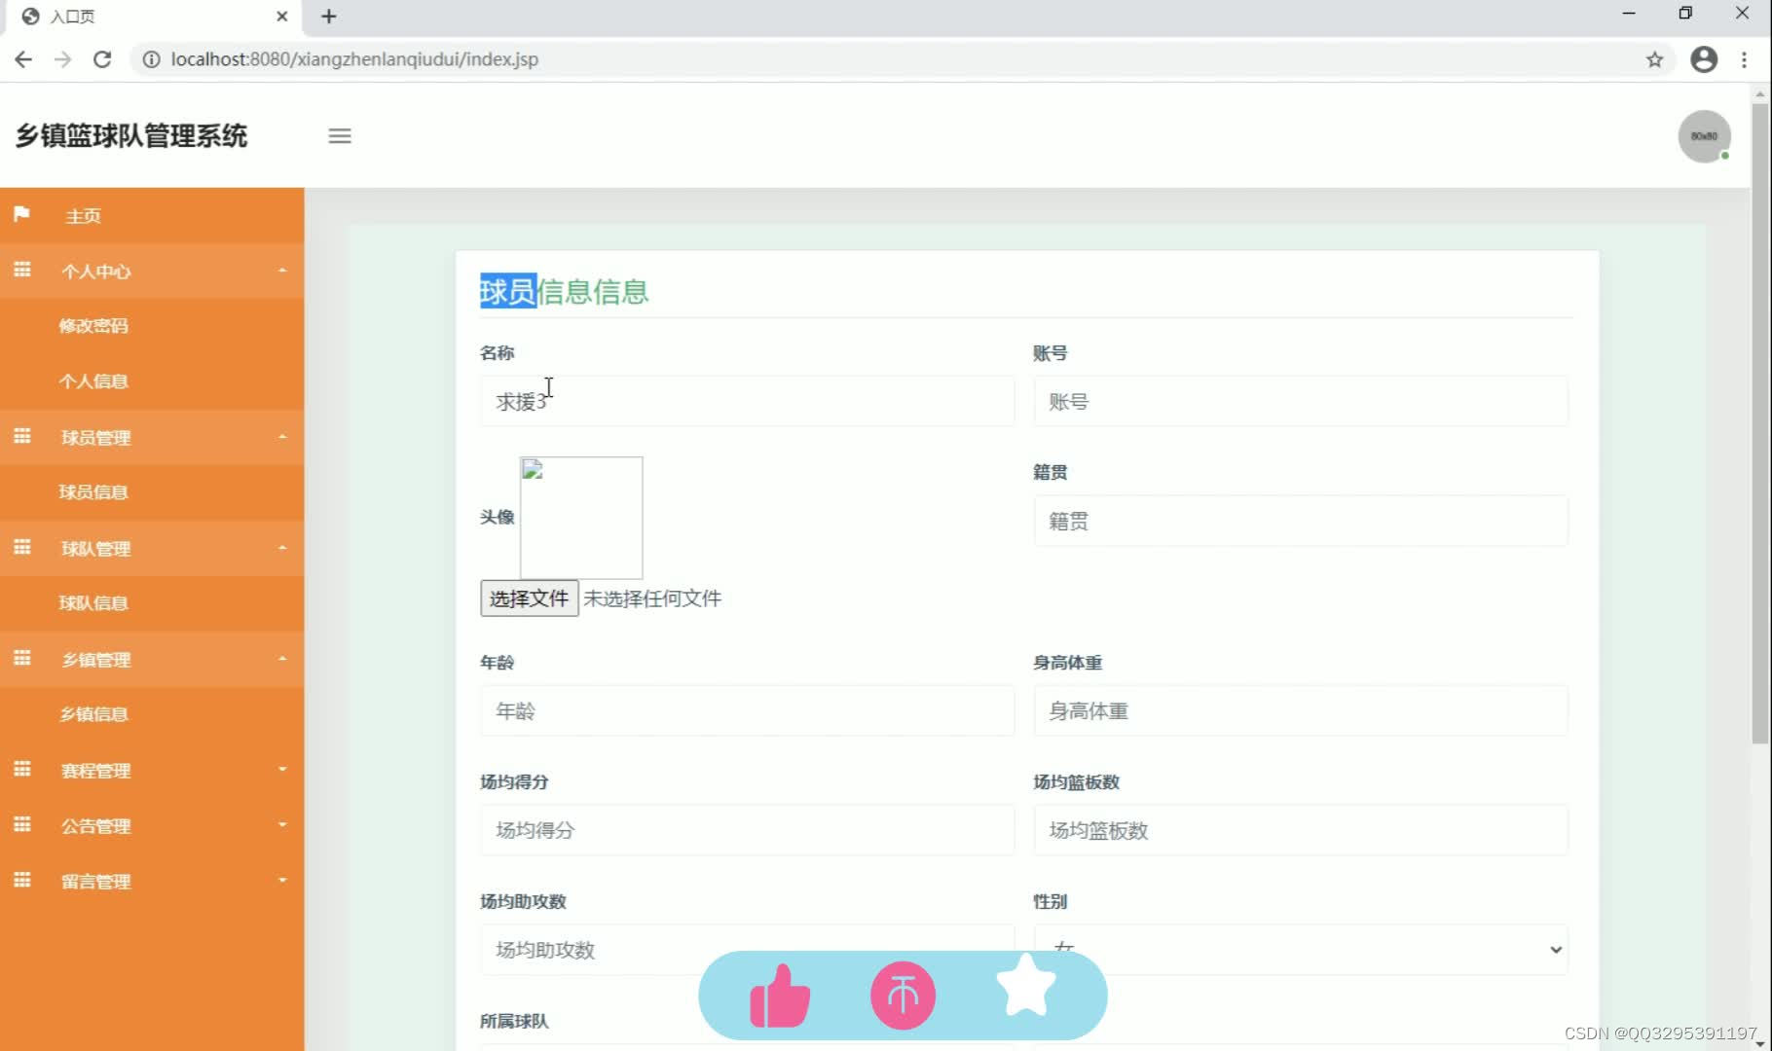Click the grid icon beside 乡镇管理

click(x=21, y=658)
